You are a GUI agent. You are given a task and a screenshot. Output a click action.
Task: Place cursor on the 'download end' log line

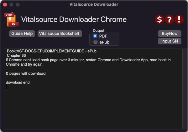click(18, 82)
